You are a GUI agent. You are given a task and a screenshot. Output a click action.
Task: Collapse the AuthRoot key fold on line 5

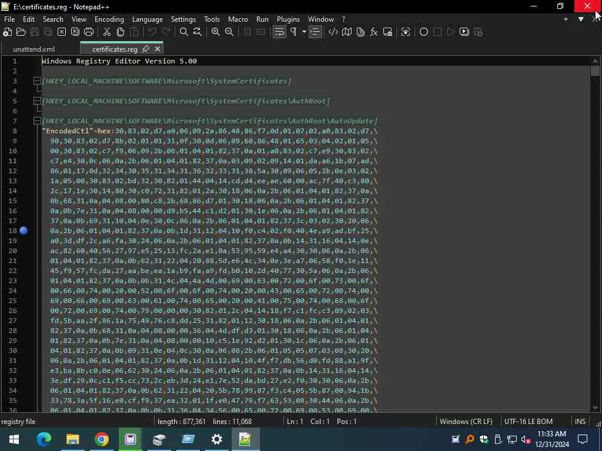[37, 101]
